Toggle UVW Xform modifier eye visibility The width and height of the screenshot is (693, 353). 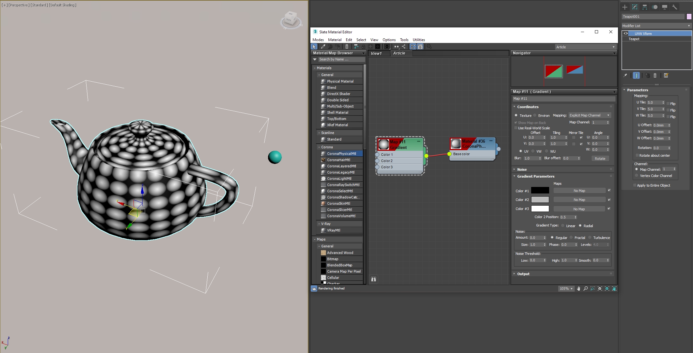(x=626, y=34)
